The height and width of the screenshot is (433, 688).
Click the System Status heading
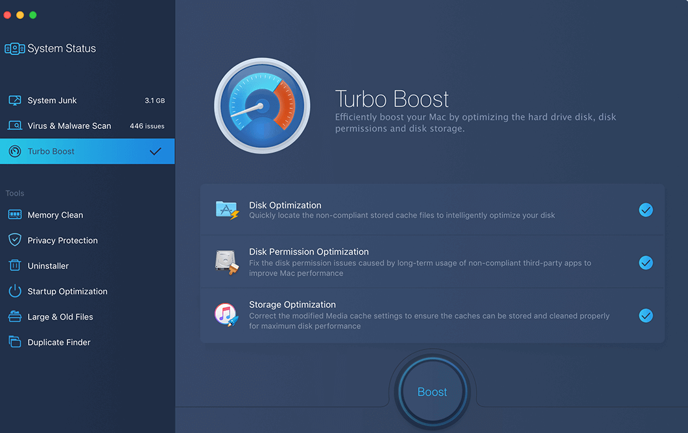pos(62,49)
